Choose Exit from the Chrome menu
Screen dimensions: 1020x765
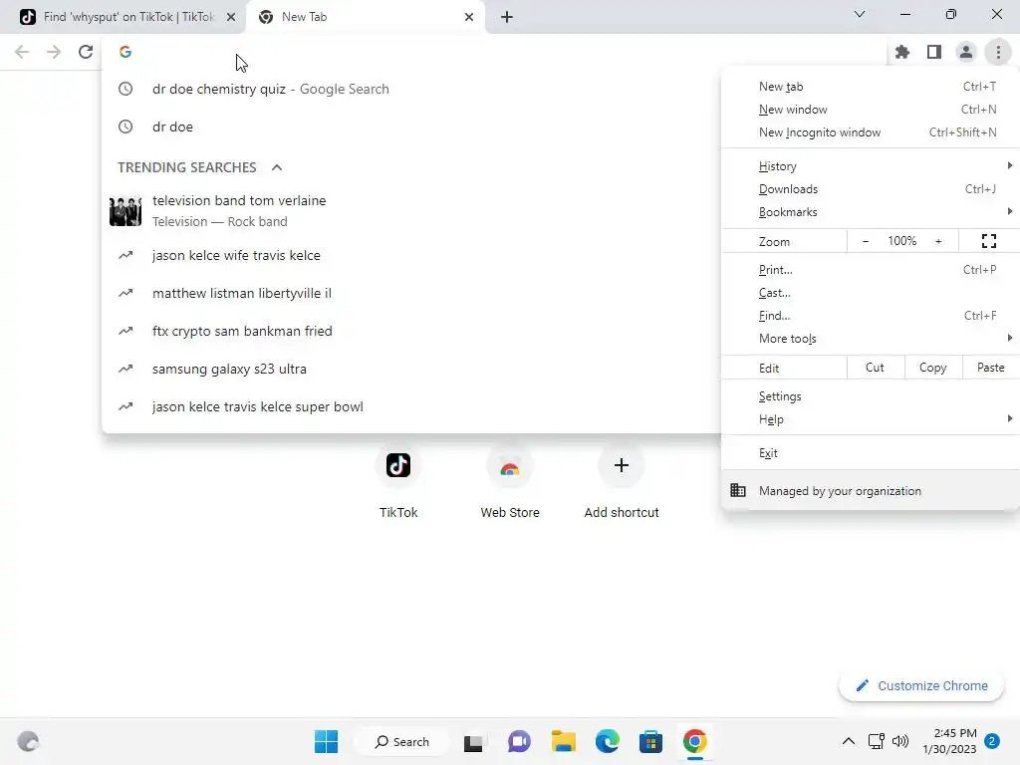871,453
